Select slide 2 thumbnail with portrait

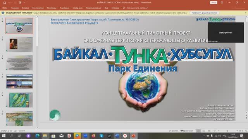coord(19,44)
